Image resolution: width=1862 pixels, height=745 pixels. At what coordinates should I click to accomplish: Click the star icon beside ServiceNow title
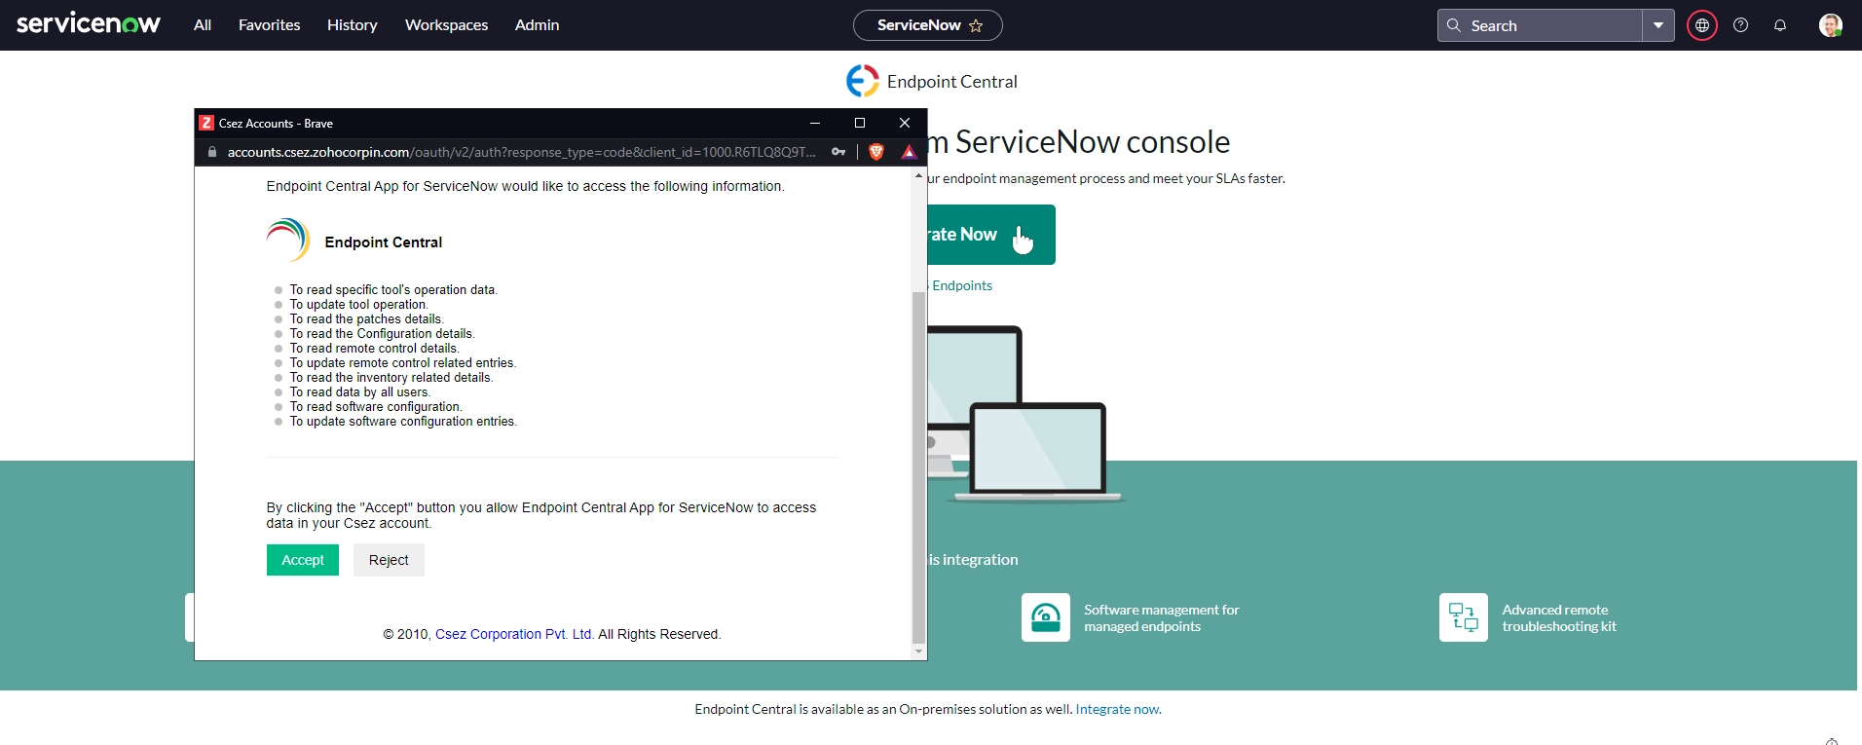(x=976, y=26)
